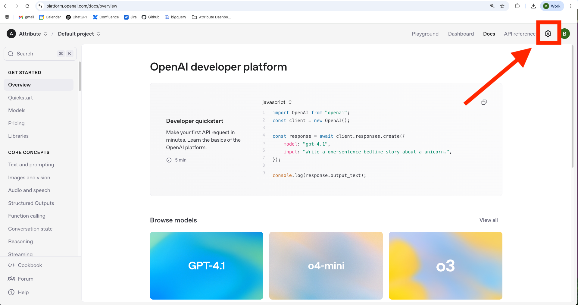The width and height of the screenshot is (578, 305).
Task: Open Text and prompting docs
Action: [x=31, y=165]
